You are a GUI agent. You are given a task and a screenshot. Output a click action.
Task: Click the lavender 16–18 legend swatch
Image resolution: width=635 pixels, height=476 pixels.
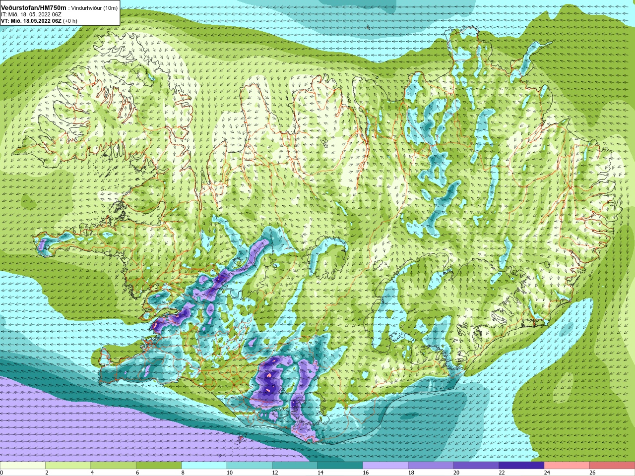385,466
